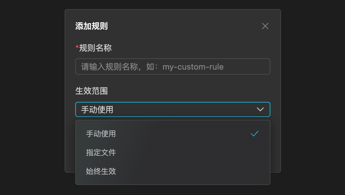Click the 添加规则 dialog title
The height and width of the screenshot is (195, 345).
[x=92, y=26]
